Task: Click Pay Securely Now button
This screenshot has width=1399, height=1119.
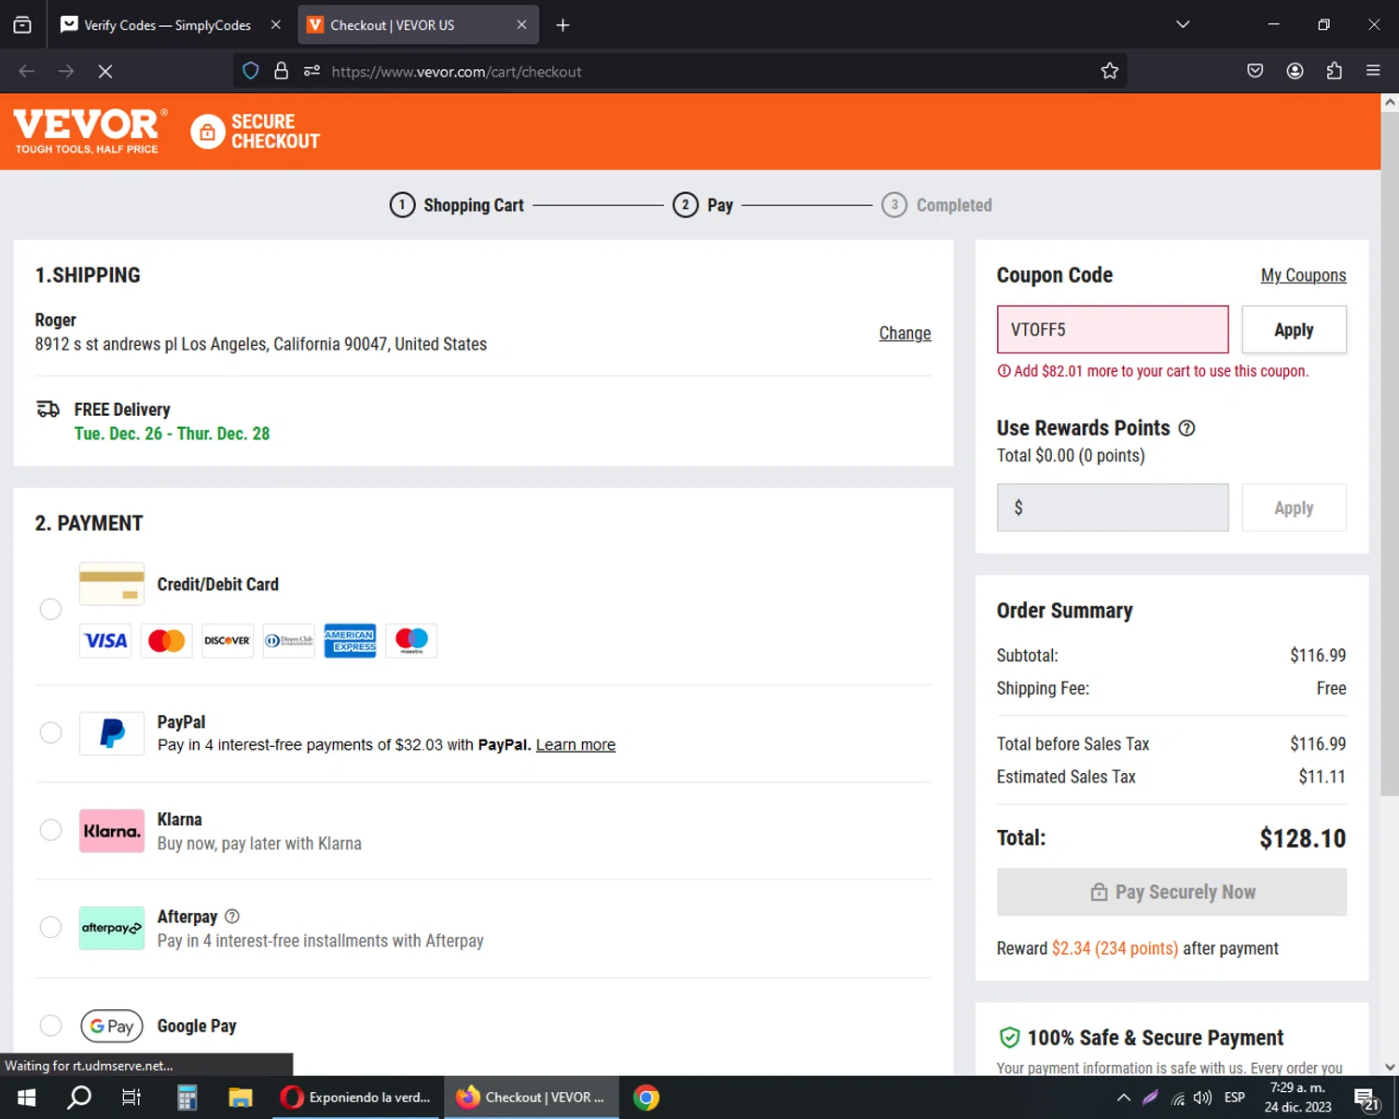Action: [x=1171, y=892]
